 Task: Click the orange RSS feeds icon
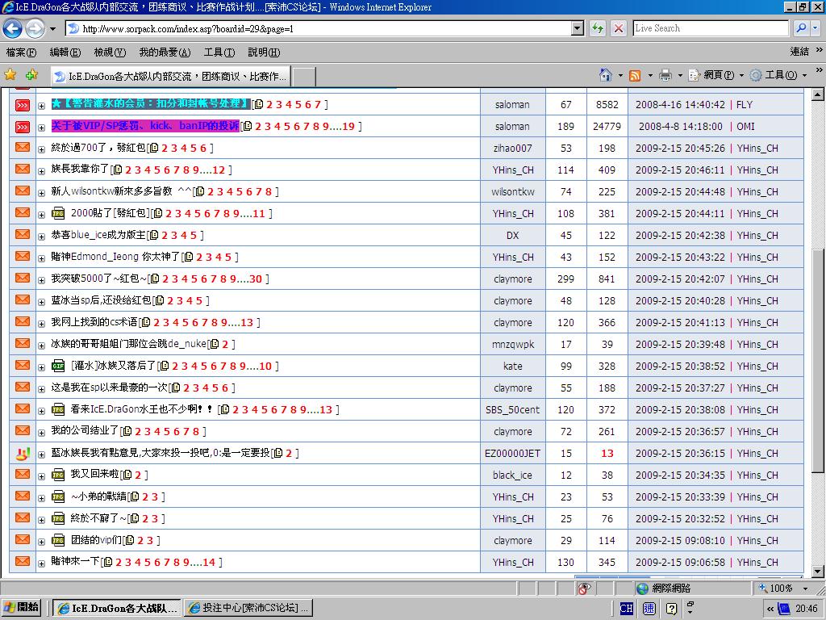click(x=635, y=75)
